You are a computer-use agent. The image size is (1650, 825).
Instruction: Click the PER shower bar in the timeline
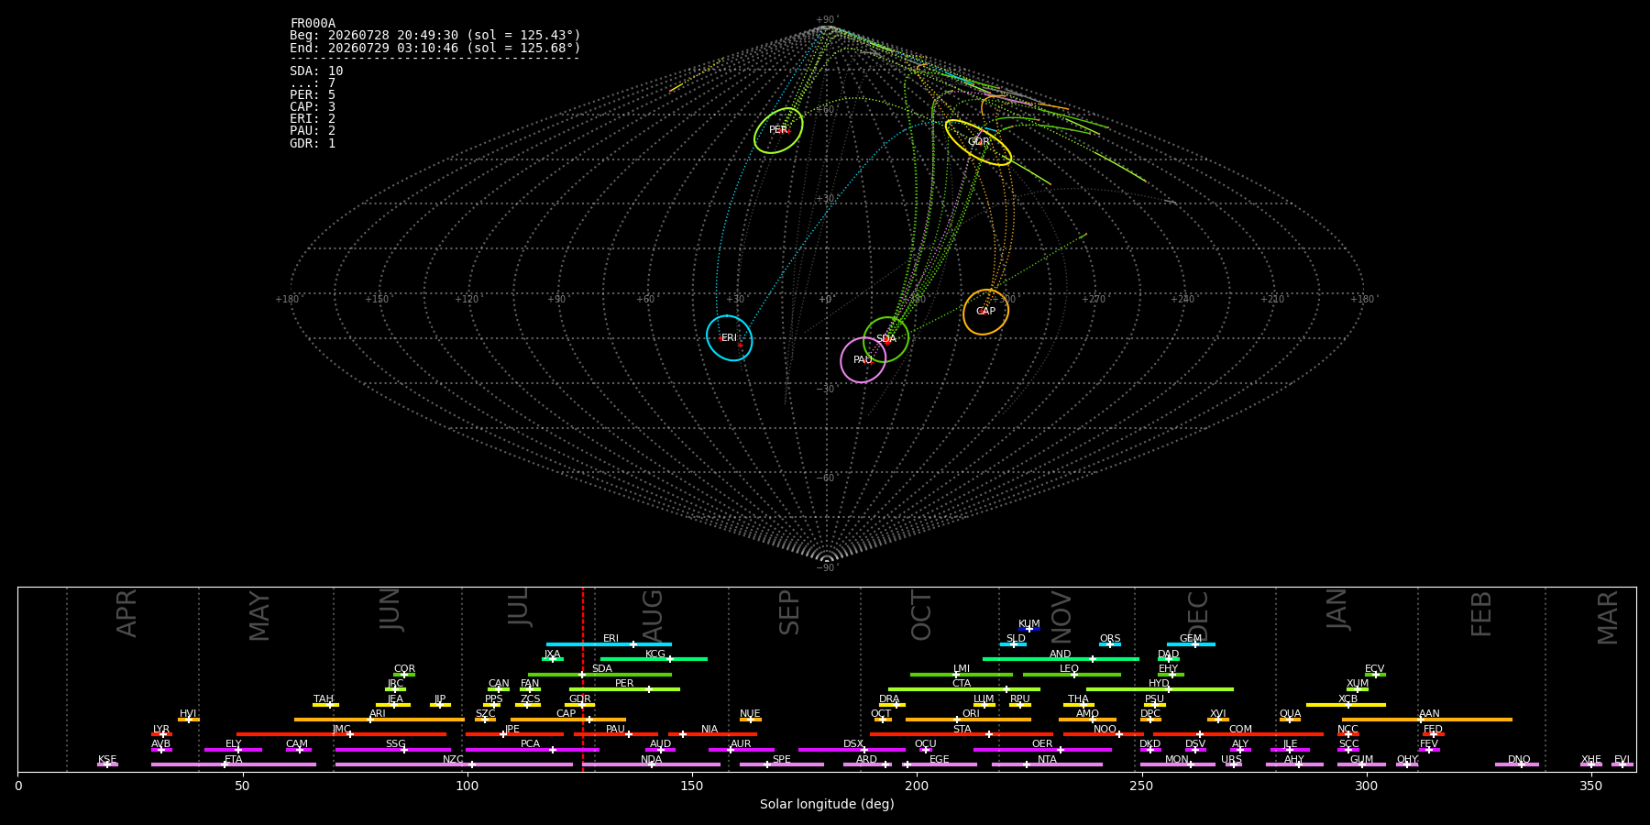tap(624, 689)
